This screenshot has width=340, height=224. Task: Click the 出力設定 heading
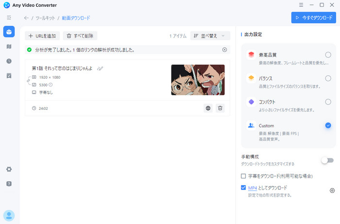pyautogui.click(x=253, y=34)
